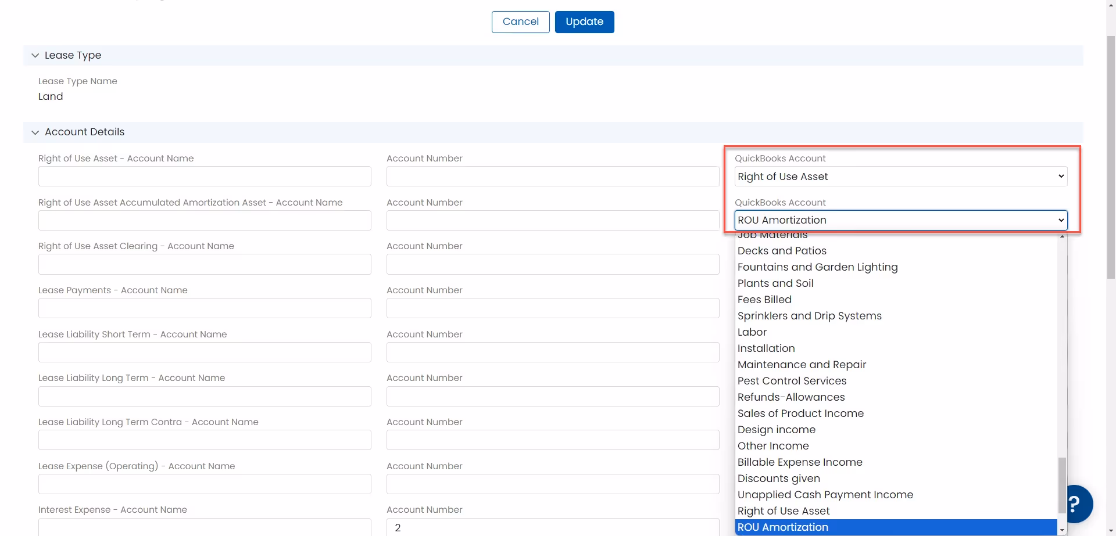1116x536 pixels.
Task: Click the Cancel button
Action: point(520,22)
